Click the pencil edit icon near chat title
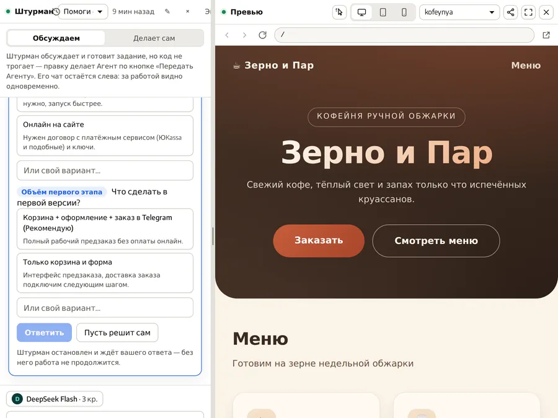The width and height of the screenshot is (558, 418). (x=167, y=11)
